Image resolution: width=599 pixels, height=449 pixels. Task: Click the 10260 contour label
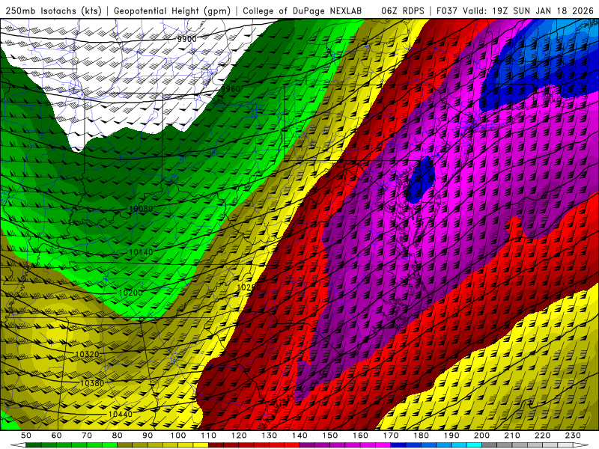249,287
